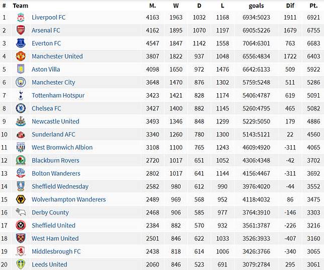The height and width of the screenshot is (270, 324).
Task: Click the Pt. column header
Action: coord(312,6)
